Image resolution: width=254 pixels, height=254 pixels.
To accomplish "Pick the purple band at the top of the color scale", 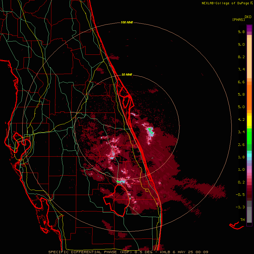I will pos(249,28).
